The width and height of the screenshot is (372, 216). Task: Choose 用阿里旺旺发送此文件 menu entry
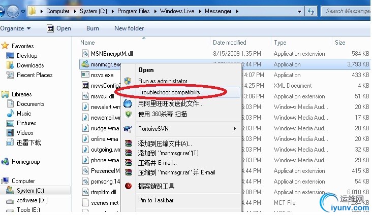point(171,103)
